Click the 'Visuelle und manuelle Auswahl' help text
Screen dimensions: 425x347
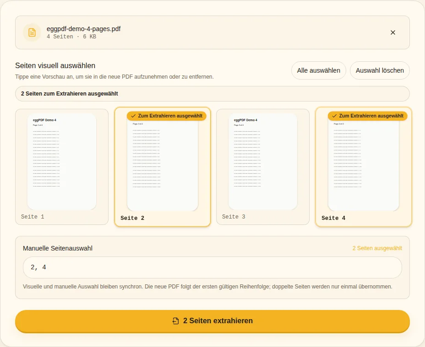[207, 286]
